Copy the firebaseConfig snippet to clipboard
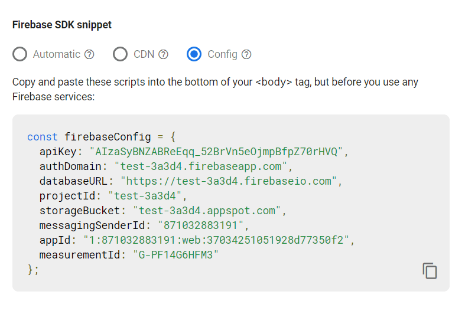Image resolution: width=465 pixels, height=311 pixels. 430,270
